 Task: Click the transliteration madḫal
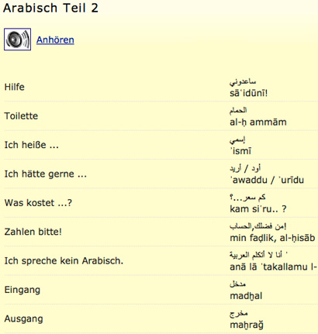pos(246,296)
